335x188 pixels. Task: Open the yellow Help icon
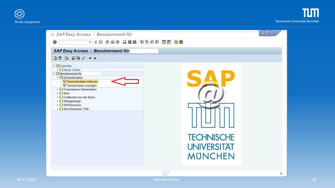tap(176, 42)
